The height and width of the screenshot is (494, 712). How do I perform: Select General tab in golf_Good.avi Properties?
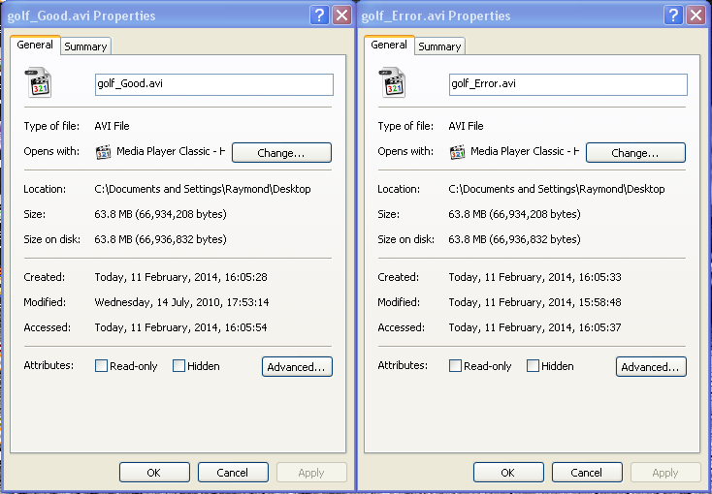point(35,45)
